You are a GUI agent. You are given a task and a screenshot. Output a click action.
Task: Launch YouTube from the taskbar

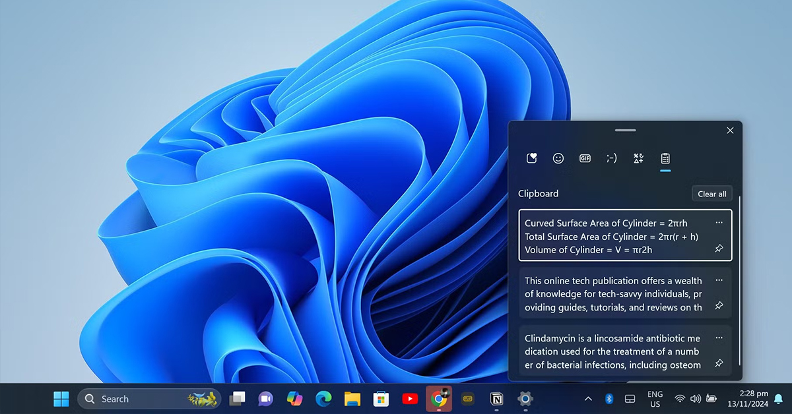tap(410, 399)
